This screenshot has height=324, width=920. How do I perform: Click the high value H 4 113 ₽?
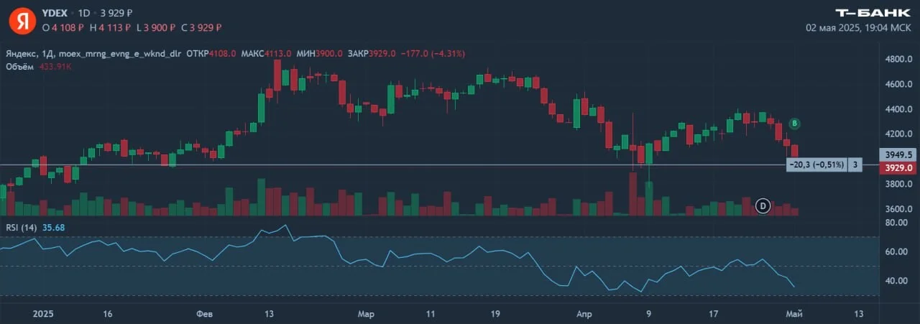[110, 27]
